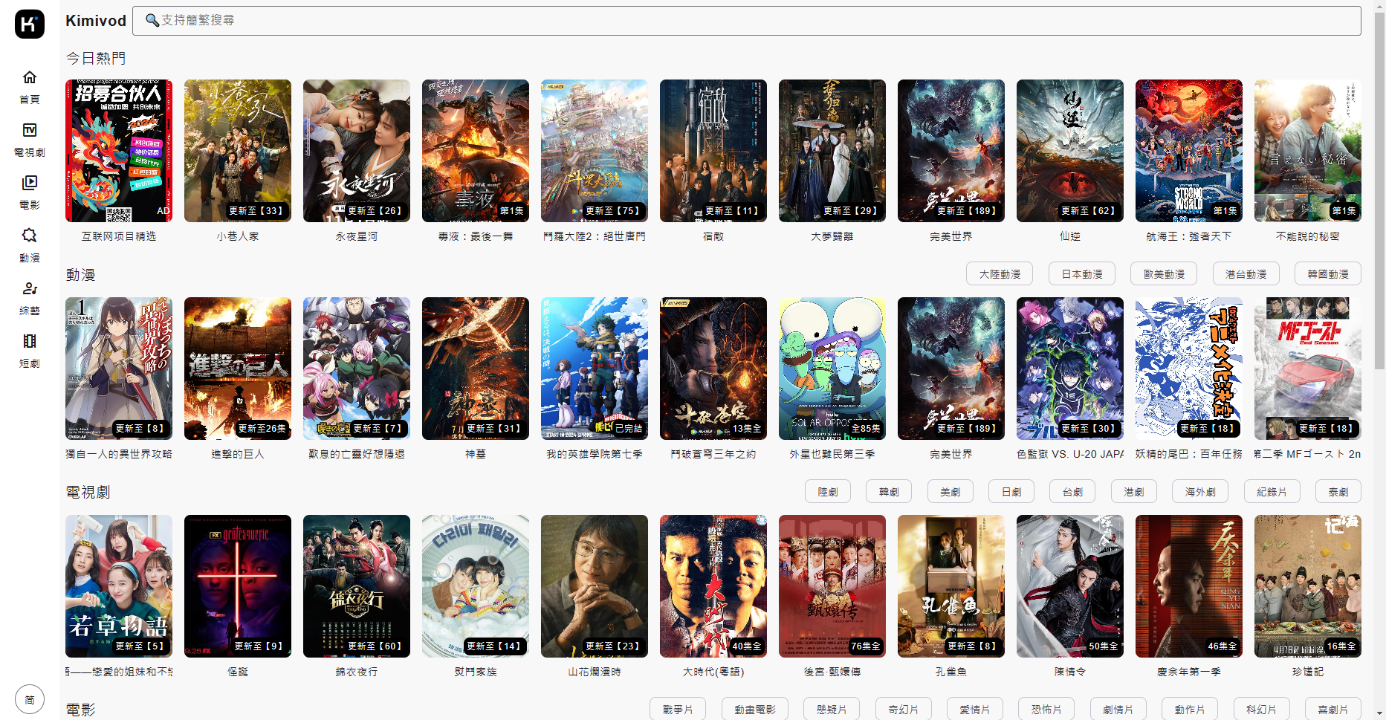
Task: Open 綜藝 variety section in sidebar
Action: pyautogui.click(x=30, y=298)
